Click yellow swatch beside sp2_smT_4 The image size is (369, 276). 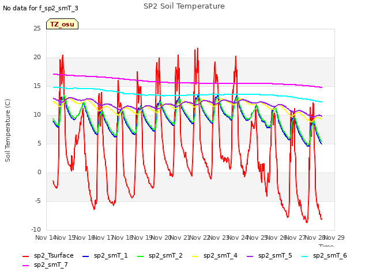pyautogui.click(x=195, y=256)
